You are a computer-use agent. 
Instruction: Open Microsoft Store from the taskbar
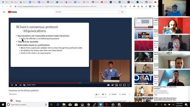pyautogui.click(x=76, y=104)
